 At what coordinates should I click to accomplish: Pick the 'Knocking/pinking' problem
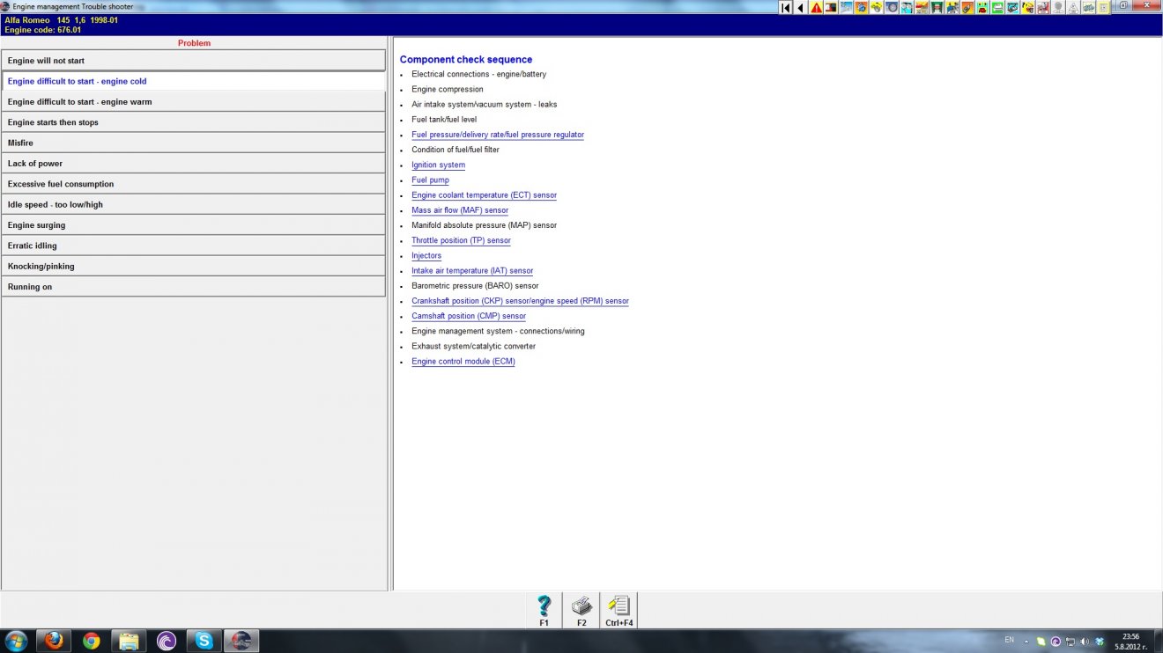tap(193, 266)
